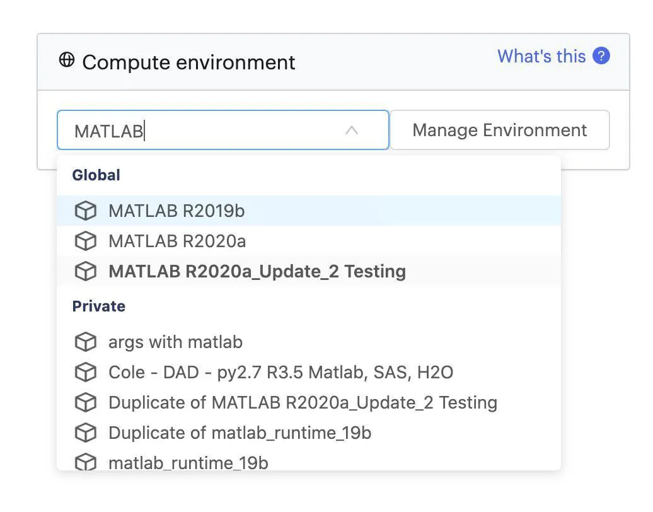The image size is (653, 512).
Task: Click cube icon next to R2020a_Update_2 Testing
Action: (x=86, y=271)
